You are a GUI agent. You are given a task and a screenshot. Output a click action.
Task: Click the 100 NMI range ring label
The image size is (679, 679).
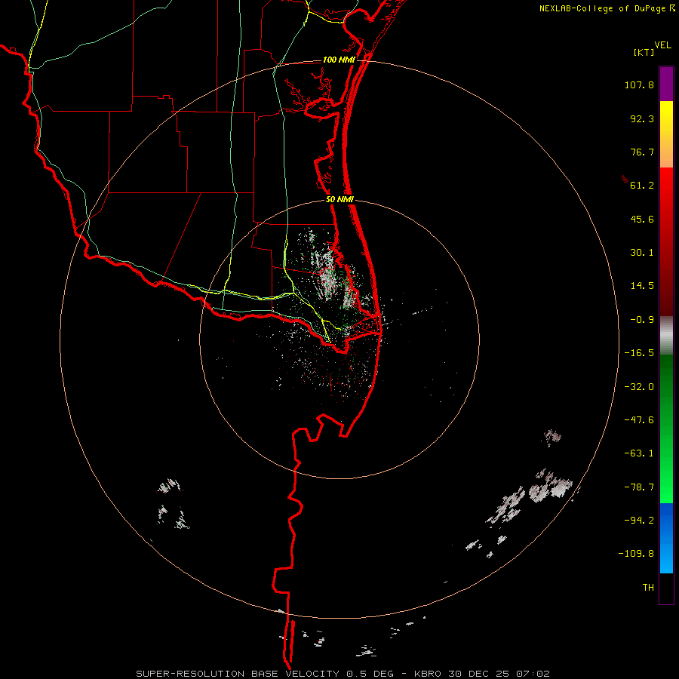click(x=339, y=60)
